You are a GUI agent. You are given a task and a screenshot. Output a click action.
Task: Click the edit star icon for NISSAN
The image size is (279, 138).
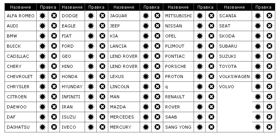coord(200,26)
